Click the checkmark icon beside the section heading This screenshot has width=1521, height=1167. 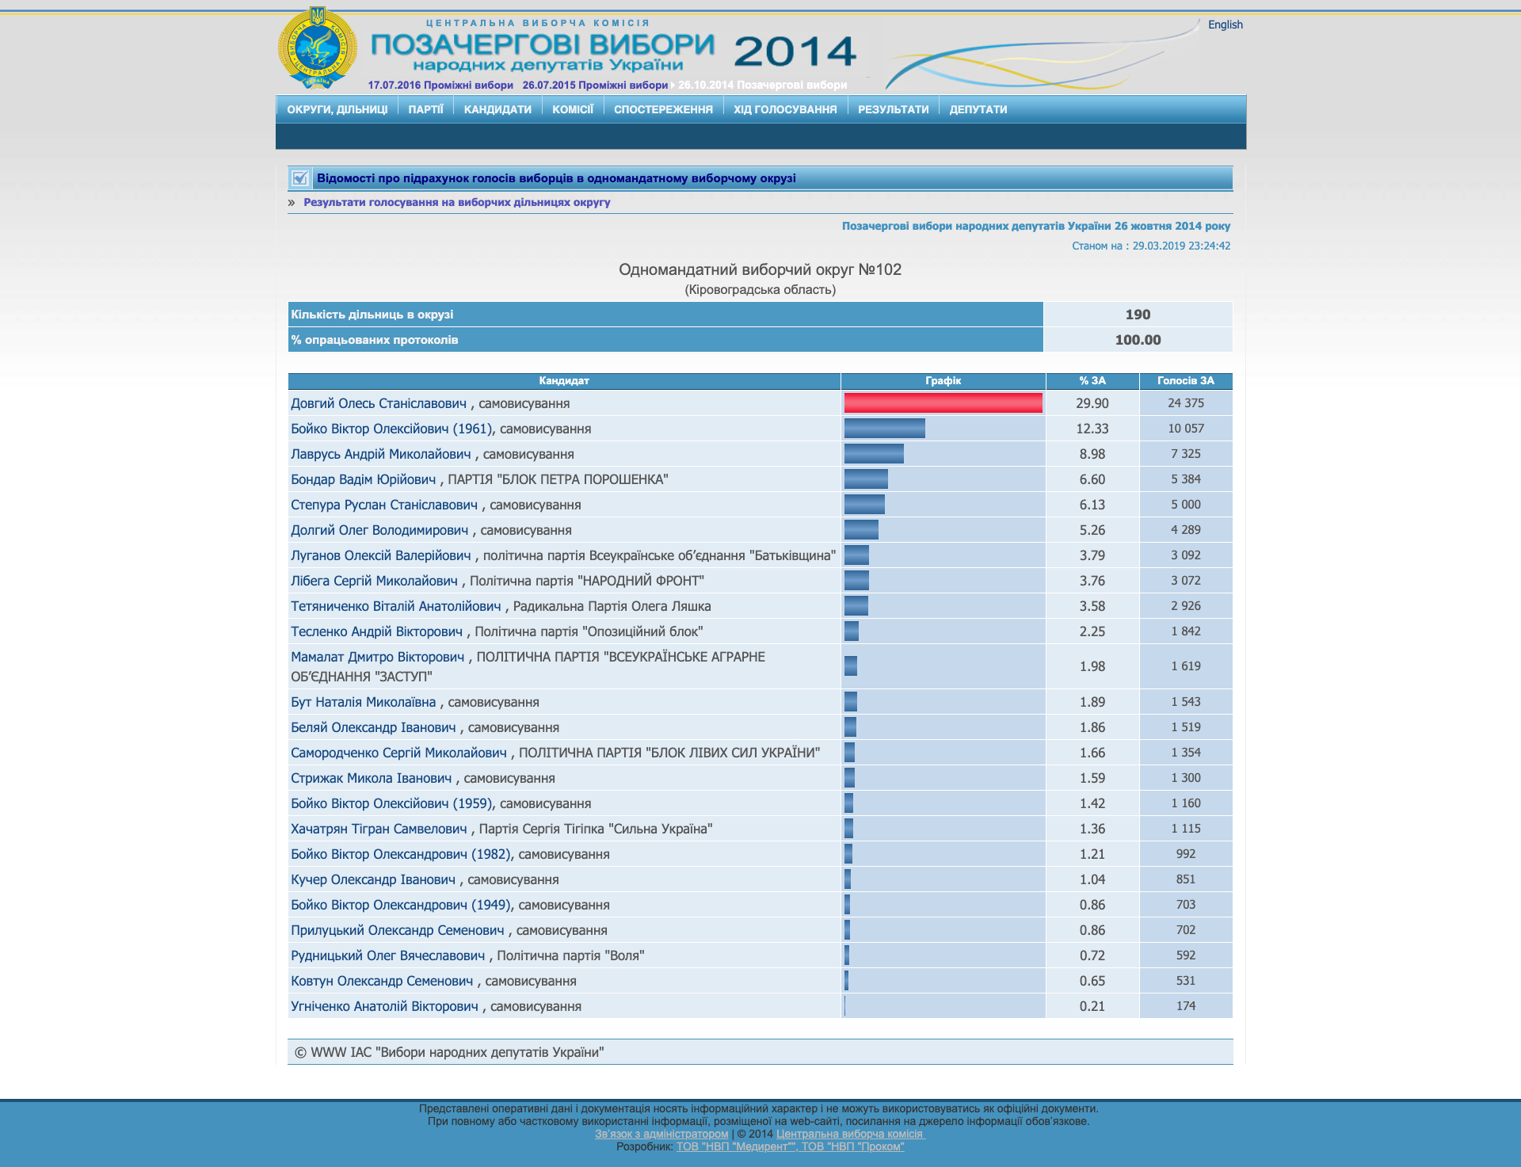pos(299,178)
